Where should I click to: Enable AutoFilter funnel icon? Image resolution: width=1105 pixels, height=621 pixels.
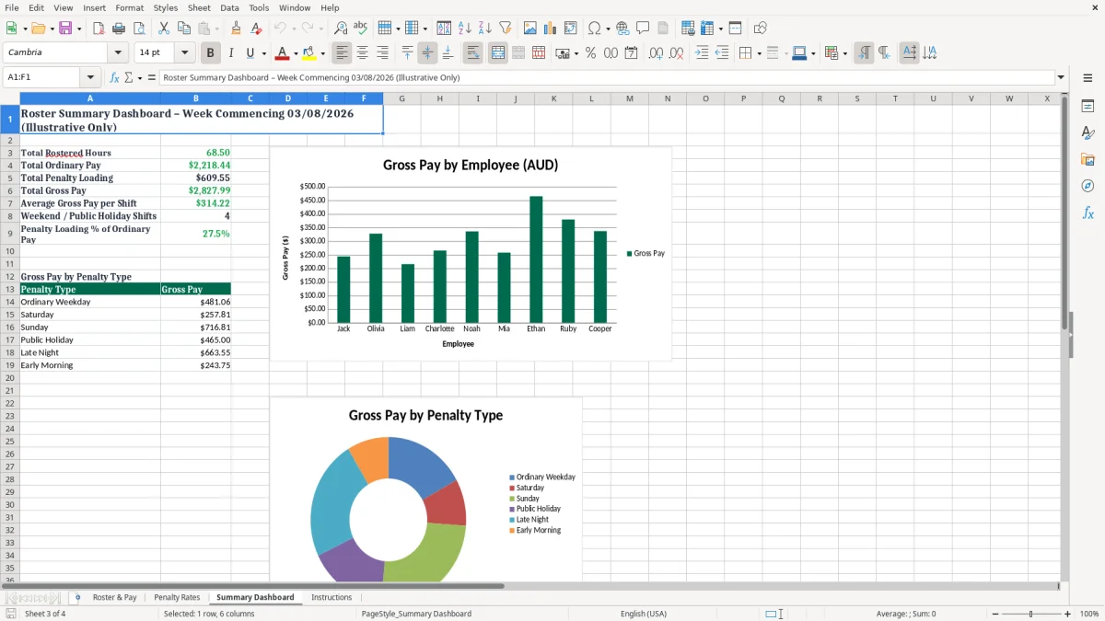[506, 29]
